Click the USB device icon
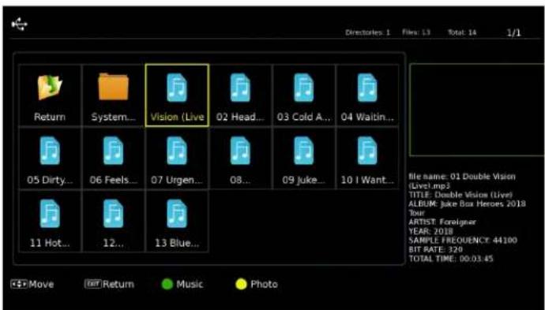Image resolution: width=545 pixels, height=310 pixels. pos(20,24)
